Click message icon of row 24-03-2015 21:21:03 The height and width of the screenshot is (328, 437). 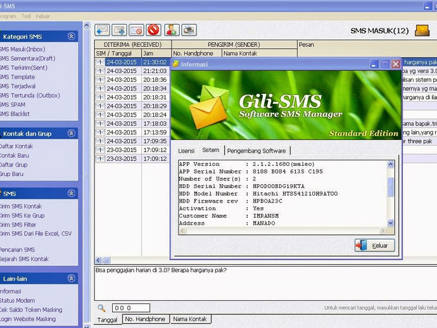pos(100,71)
